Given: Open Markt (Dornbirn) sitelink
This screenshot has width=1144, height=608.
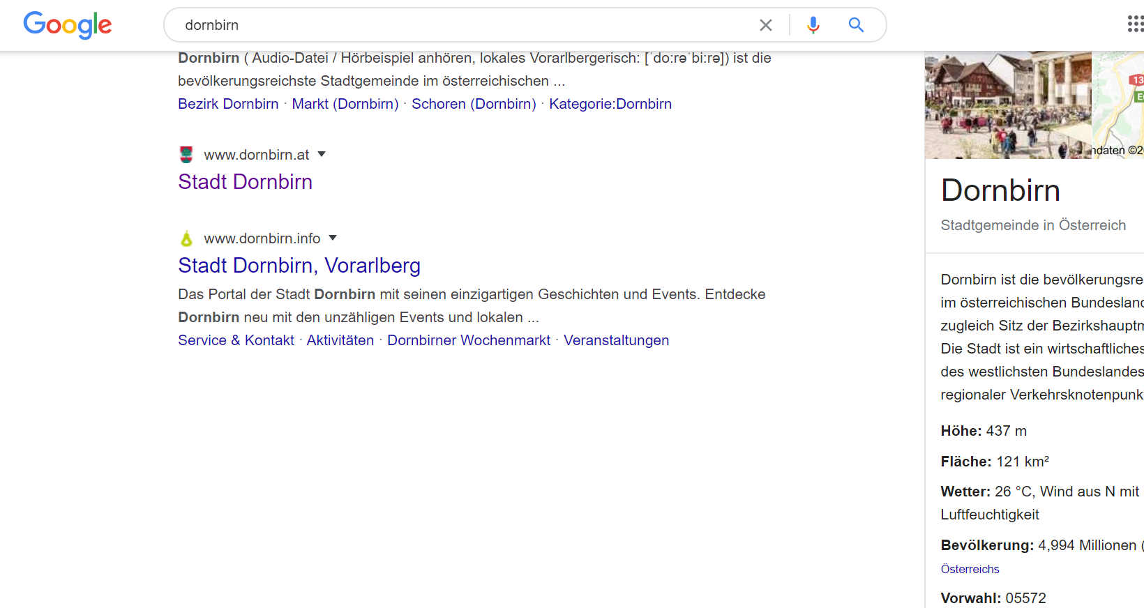Looking at the screenshot, I should 345,104.
